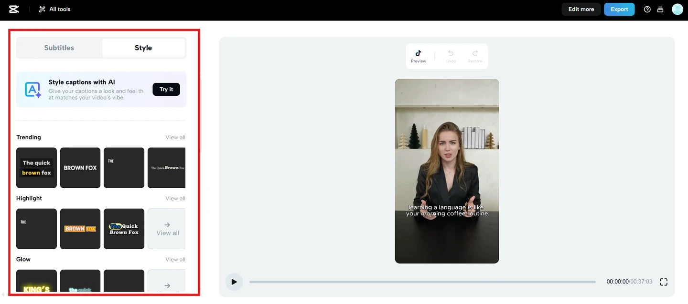Open the user profile avatar

(677, 9)
